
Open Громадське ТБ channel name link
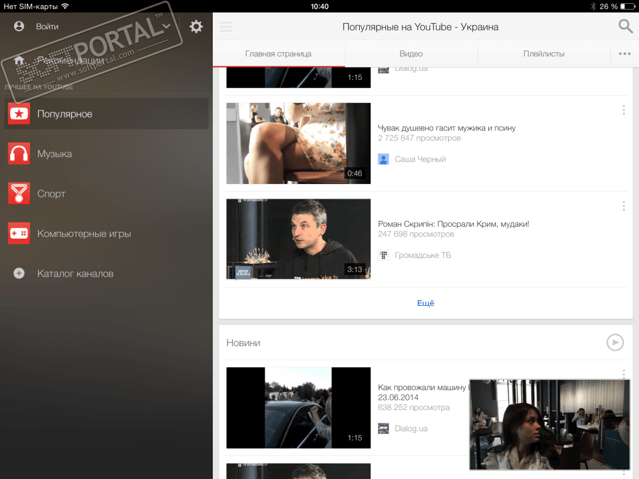pos(423,255)
